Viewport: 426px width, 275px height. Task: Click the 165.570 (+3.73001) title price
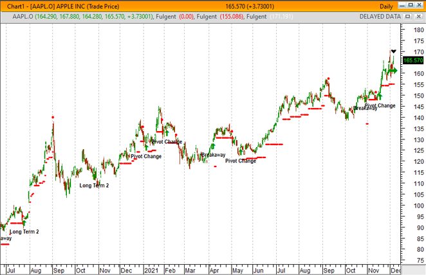[x=250, y=6]
